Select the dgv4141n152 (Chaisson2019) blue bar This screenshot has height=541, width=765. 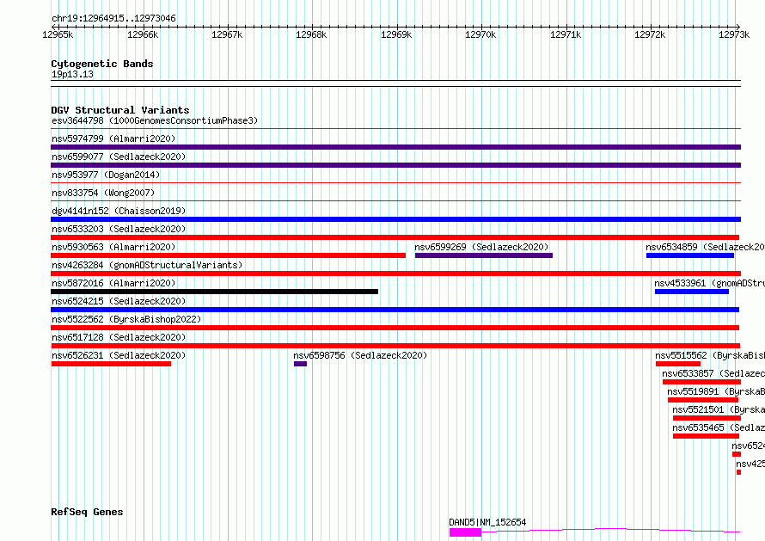[x=395, y=219]
